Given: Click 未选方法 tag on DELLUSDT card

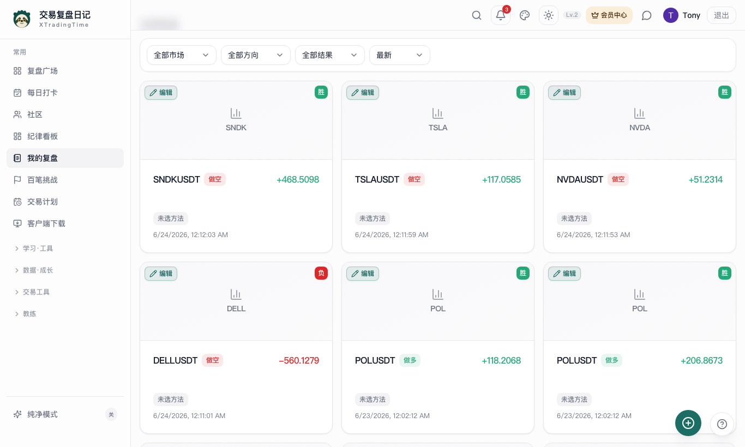Looking at the screenshot, I should 171,400.
